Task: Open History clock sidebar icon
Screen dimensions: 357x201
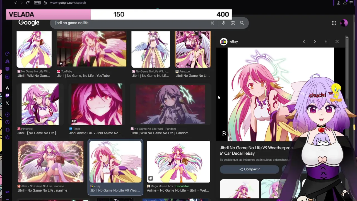Action: tap(8, 122)
